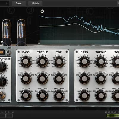119x119 pixels.
Task: Select far-left shape icon of left-channel Top shape knob
Action: coord(52,75)
